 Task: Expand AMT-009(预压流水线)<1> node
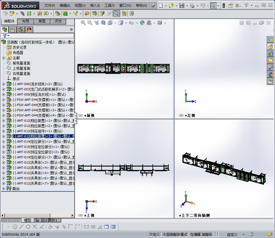3,94
